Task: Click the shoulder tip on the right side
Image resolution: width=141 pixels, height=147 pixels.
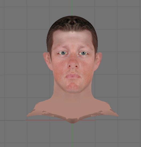Action: click(x=117, y=115)
